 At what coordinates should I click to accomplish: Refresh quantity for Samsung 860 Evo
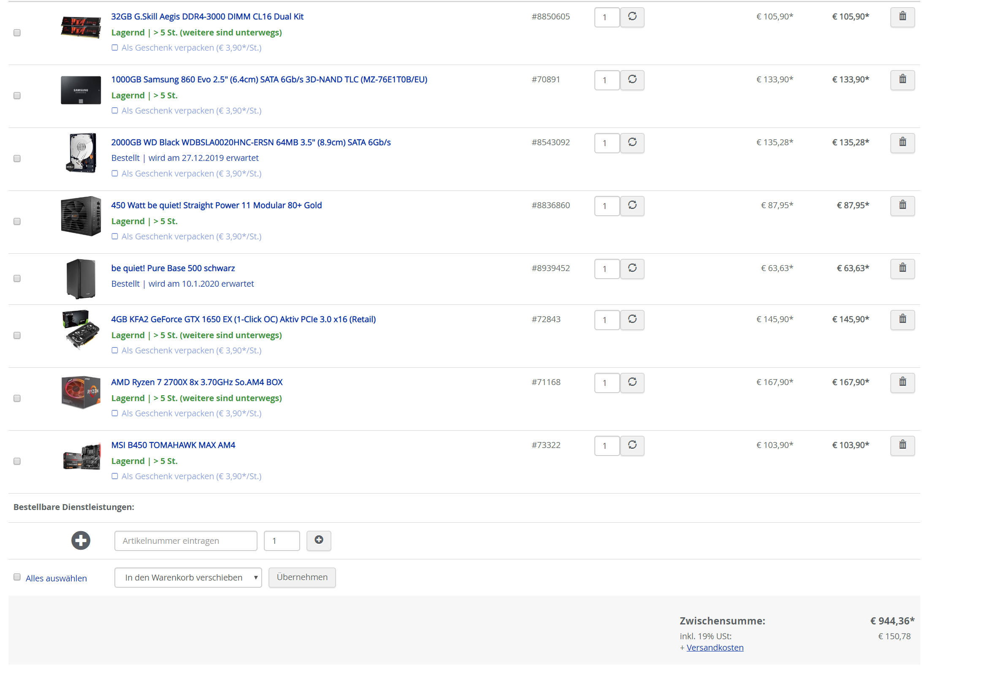click(x=632, y=80)
